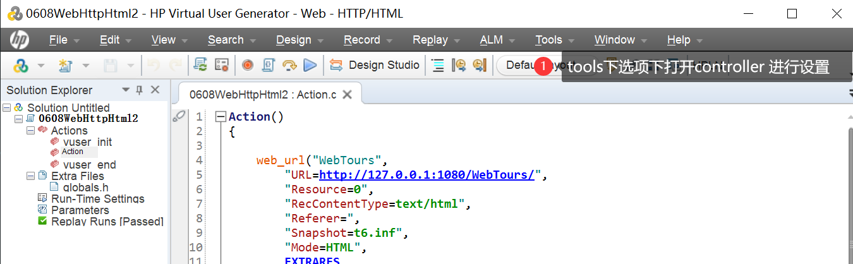Select vuser_end action in the tree
The width and height of the screenshot is (853, 264).
[90, 165]
